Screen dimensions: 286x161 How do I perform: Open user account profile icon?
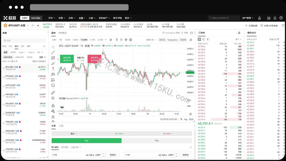(259, 18)
